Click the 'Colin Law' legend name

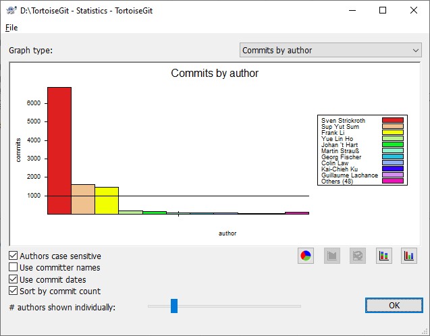click(x=335, y=163)
